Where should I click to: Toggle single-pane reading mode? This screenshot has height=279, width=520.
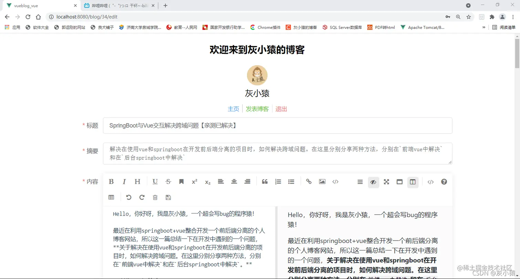point(400,182)
